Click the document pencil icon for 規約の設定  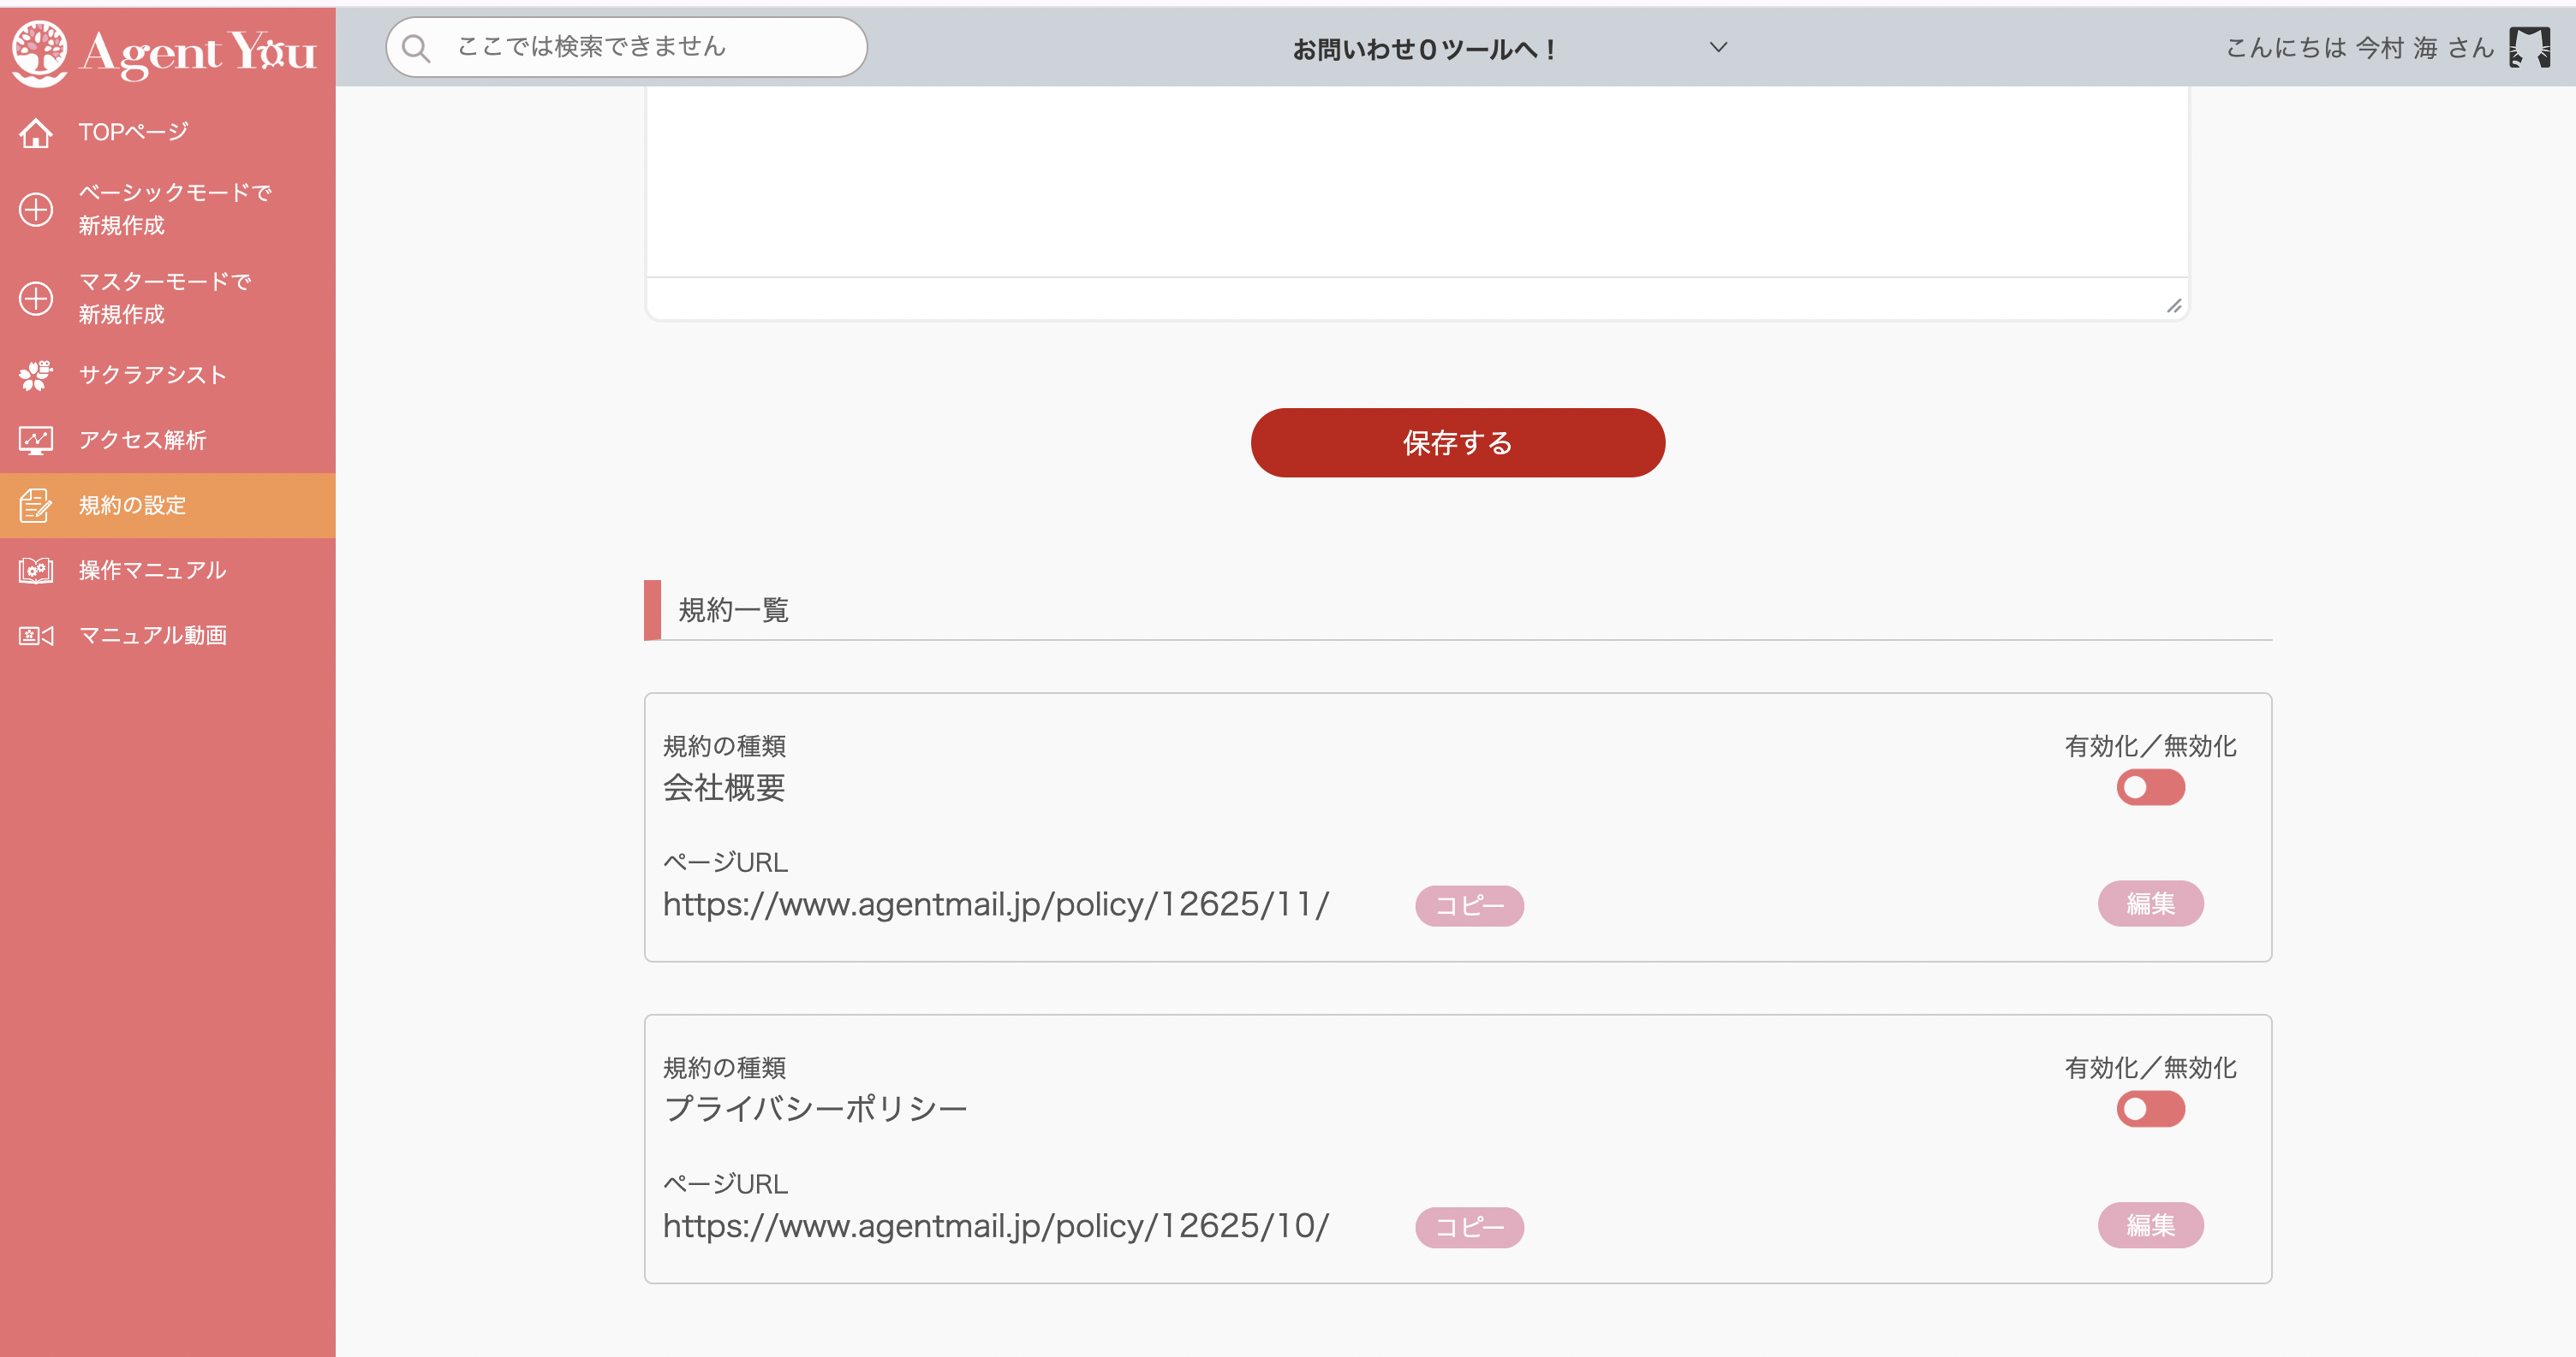click(x=36, y=506)
